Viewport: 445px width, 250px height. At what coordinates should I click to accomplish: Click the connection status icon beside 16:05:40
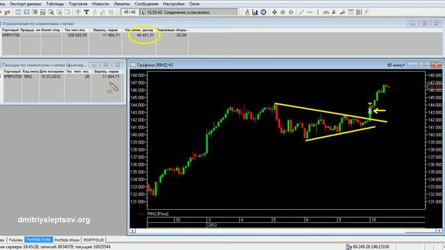pyautogui.click(x=142, y=12)
